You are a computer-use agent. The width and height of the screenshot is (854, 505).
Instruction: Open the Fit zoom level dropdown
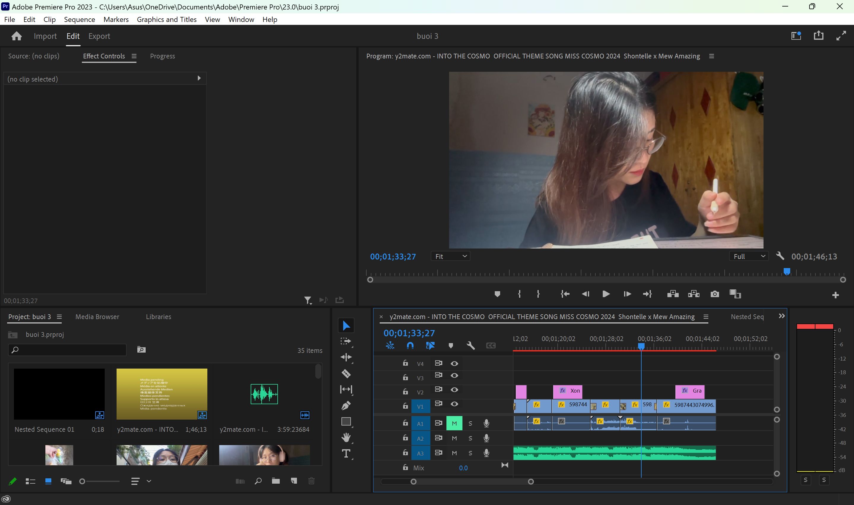point(450,256)
